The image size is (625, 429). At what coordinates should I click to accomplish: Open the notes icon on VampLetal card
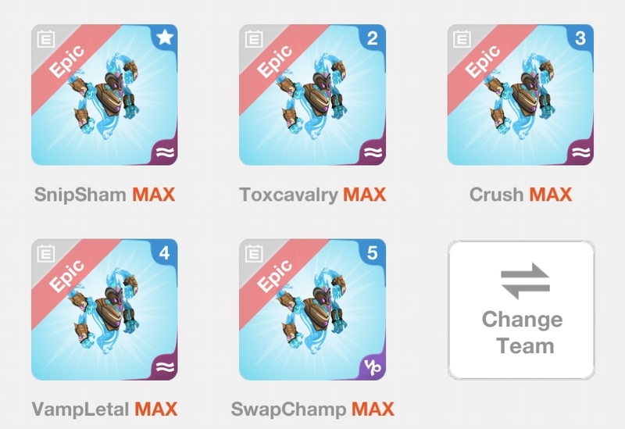coord(46,254)
